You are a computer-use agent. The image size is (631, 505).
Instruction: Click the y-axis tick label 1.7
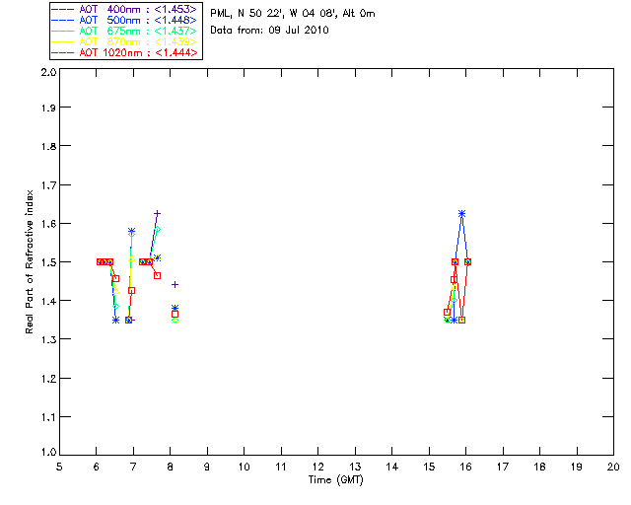point(48,184)
